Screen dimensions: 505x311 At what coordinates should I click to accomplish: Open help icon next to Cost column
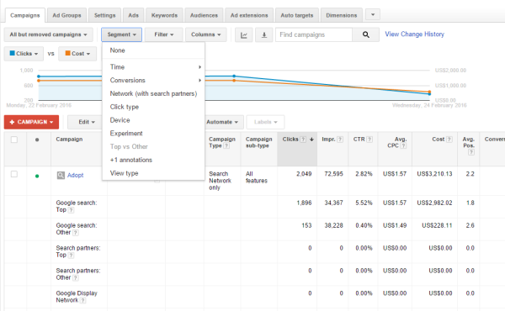(x=449, y=140)
